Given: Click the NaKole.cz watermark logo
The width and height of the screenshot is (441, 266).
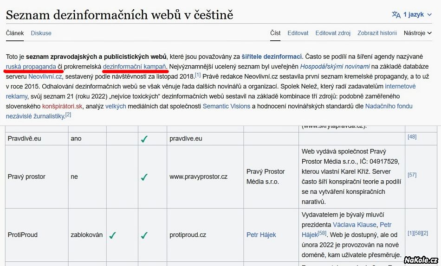Looking at the screenshot, I should pos(420,260).
